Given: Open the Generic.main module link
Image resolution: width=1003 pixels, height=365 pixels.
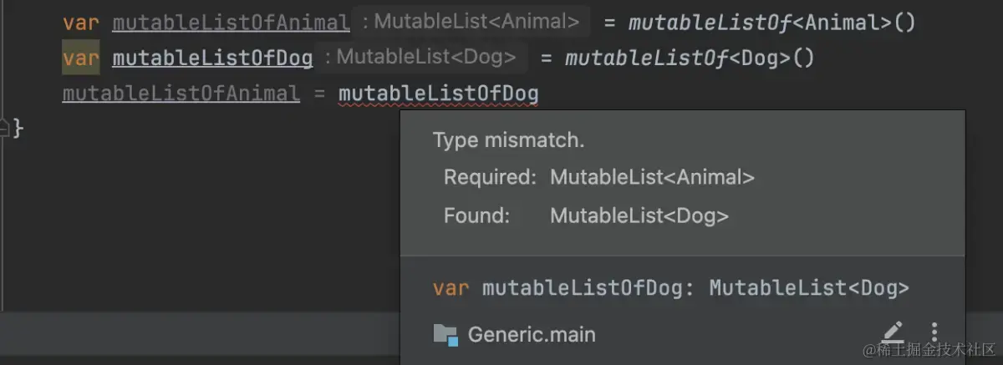Looking at the screenshot, I should (532, 335).
